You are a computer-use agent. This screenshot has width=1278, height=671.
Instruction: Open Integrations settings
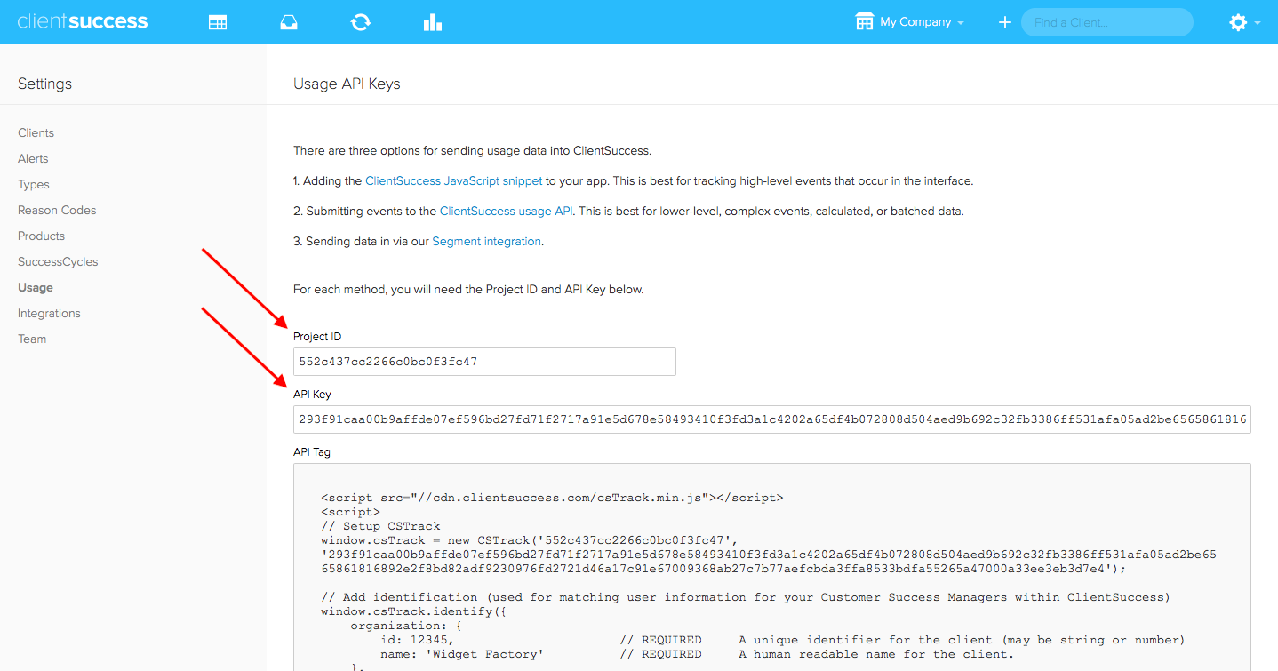tap(49, 313)
